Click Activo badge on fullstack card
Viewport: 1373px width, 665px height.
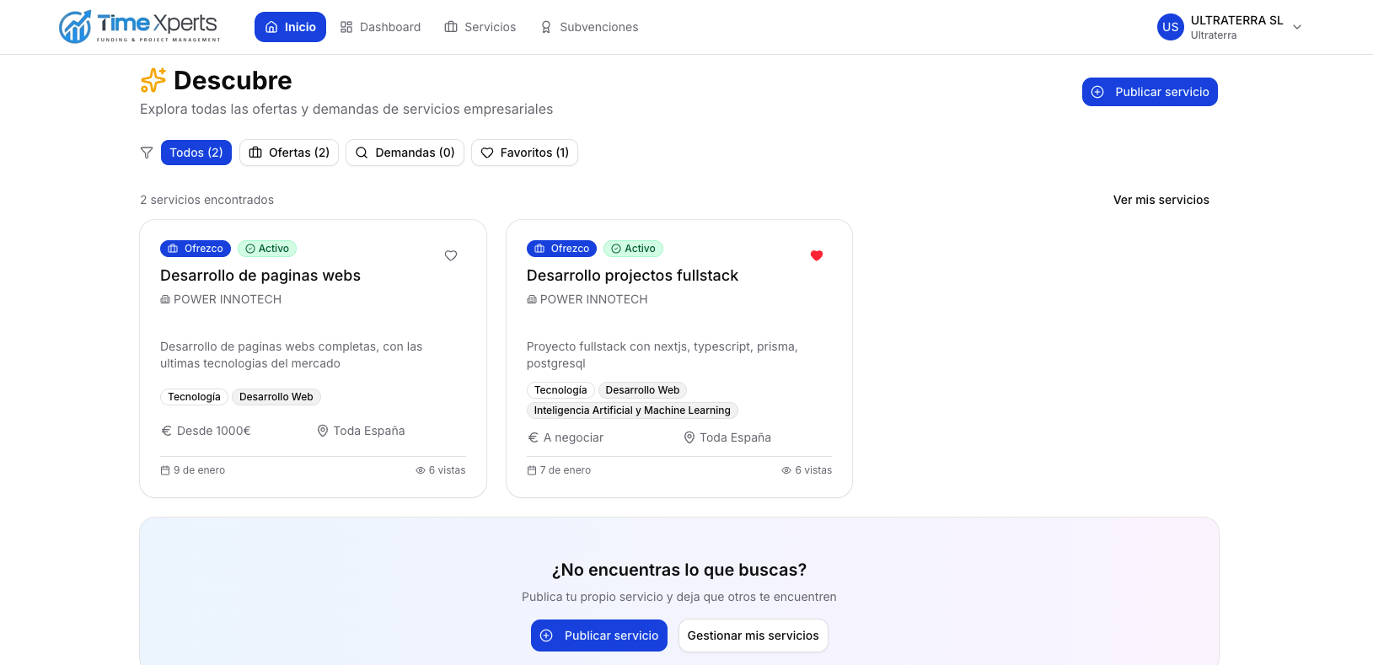(633, 249)
